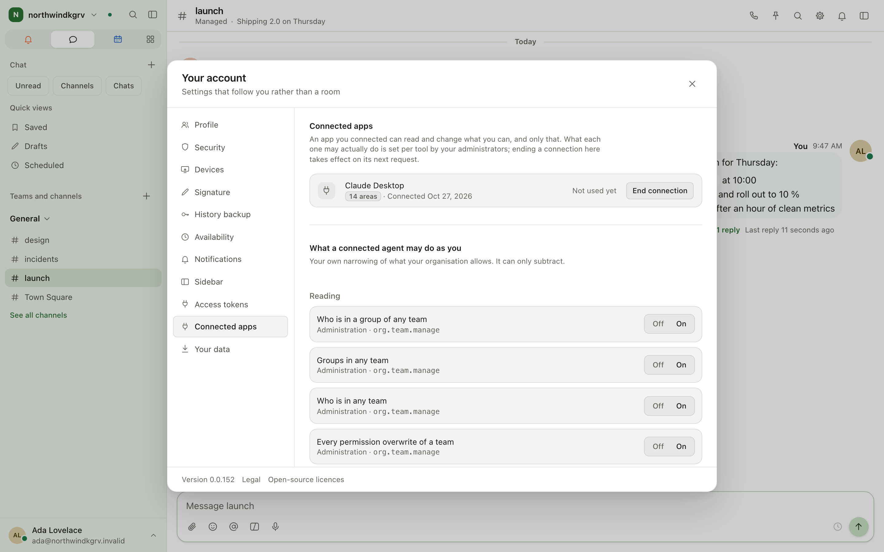This screenshot has width=884, height=552.
Task: Open the Legal link in footer
Action: click(x=251, y=479)
